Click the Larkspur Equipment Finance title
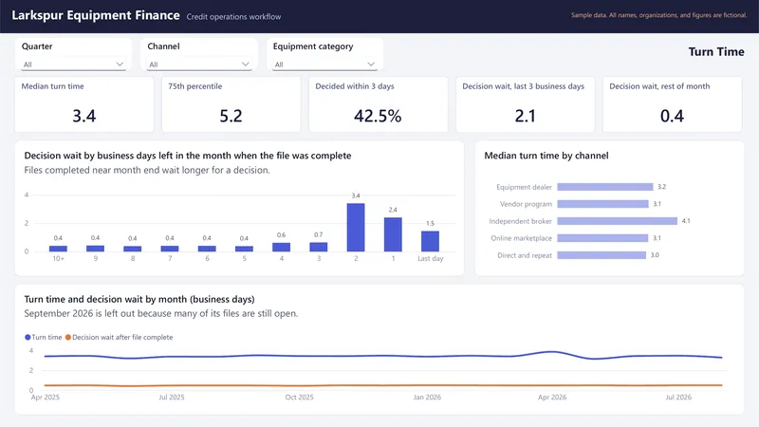The image size is (759, 427). (96, 15)
